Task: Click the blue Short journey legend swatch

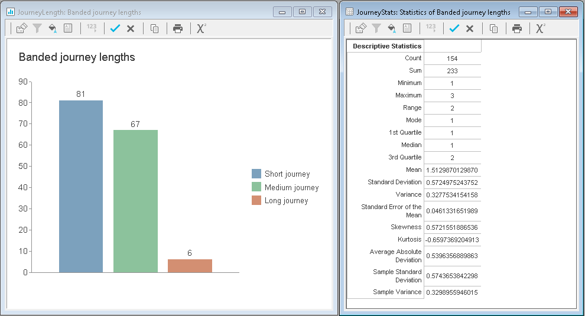Action: (x=256, y=174)
